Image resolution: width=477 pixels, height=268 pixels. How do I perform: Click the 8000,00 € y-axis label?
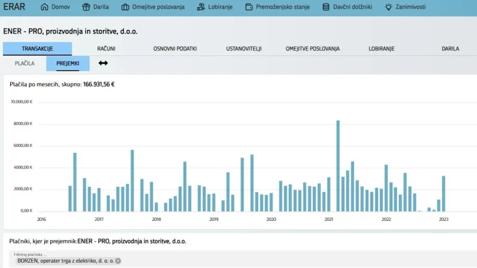tap(23, 124)
